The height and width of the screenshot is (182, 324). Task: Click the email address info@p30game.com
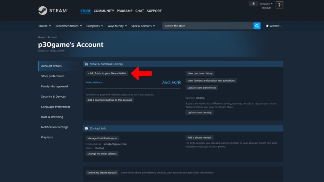click(115, 144)
